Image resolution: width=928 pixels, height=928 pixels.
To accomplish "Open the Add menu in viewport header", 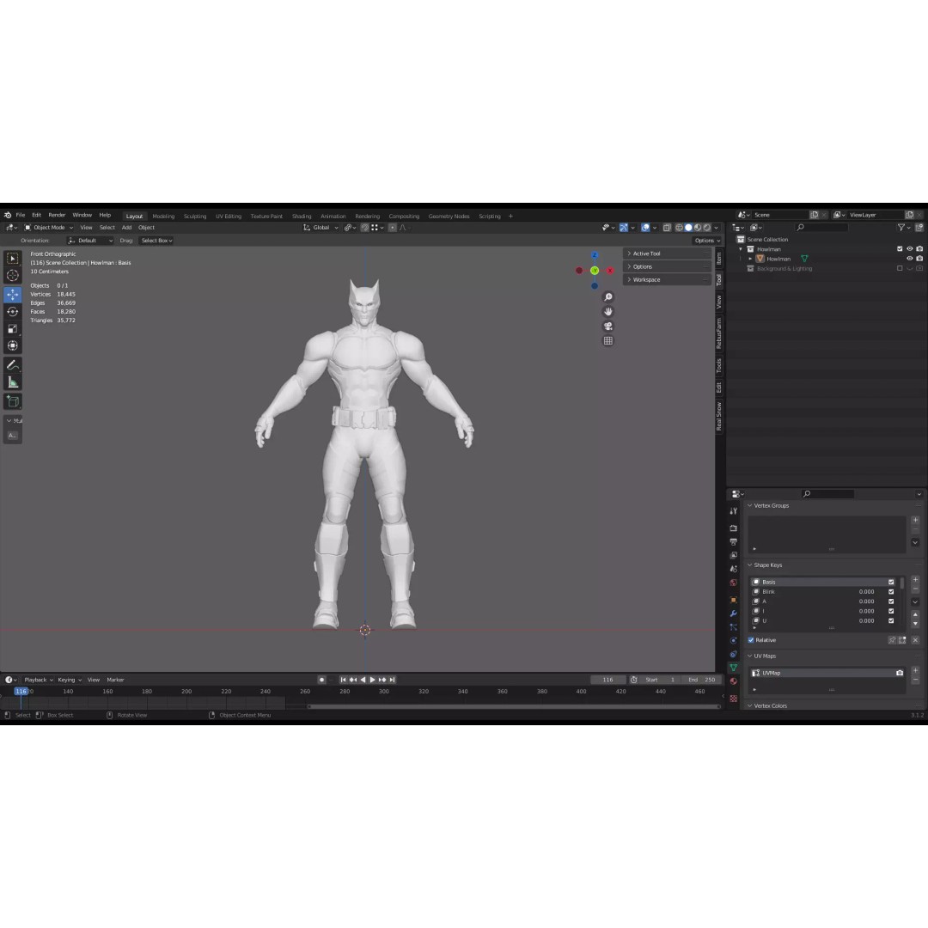I will coord(126,227).
